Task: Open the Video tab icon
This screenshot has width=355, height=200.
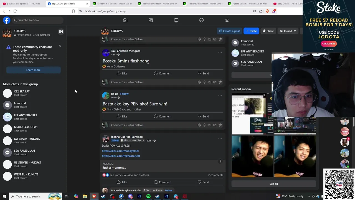Action: (x=176, y=20)
